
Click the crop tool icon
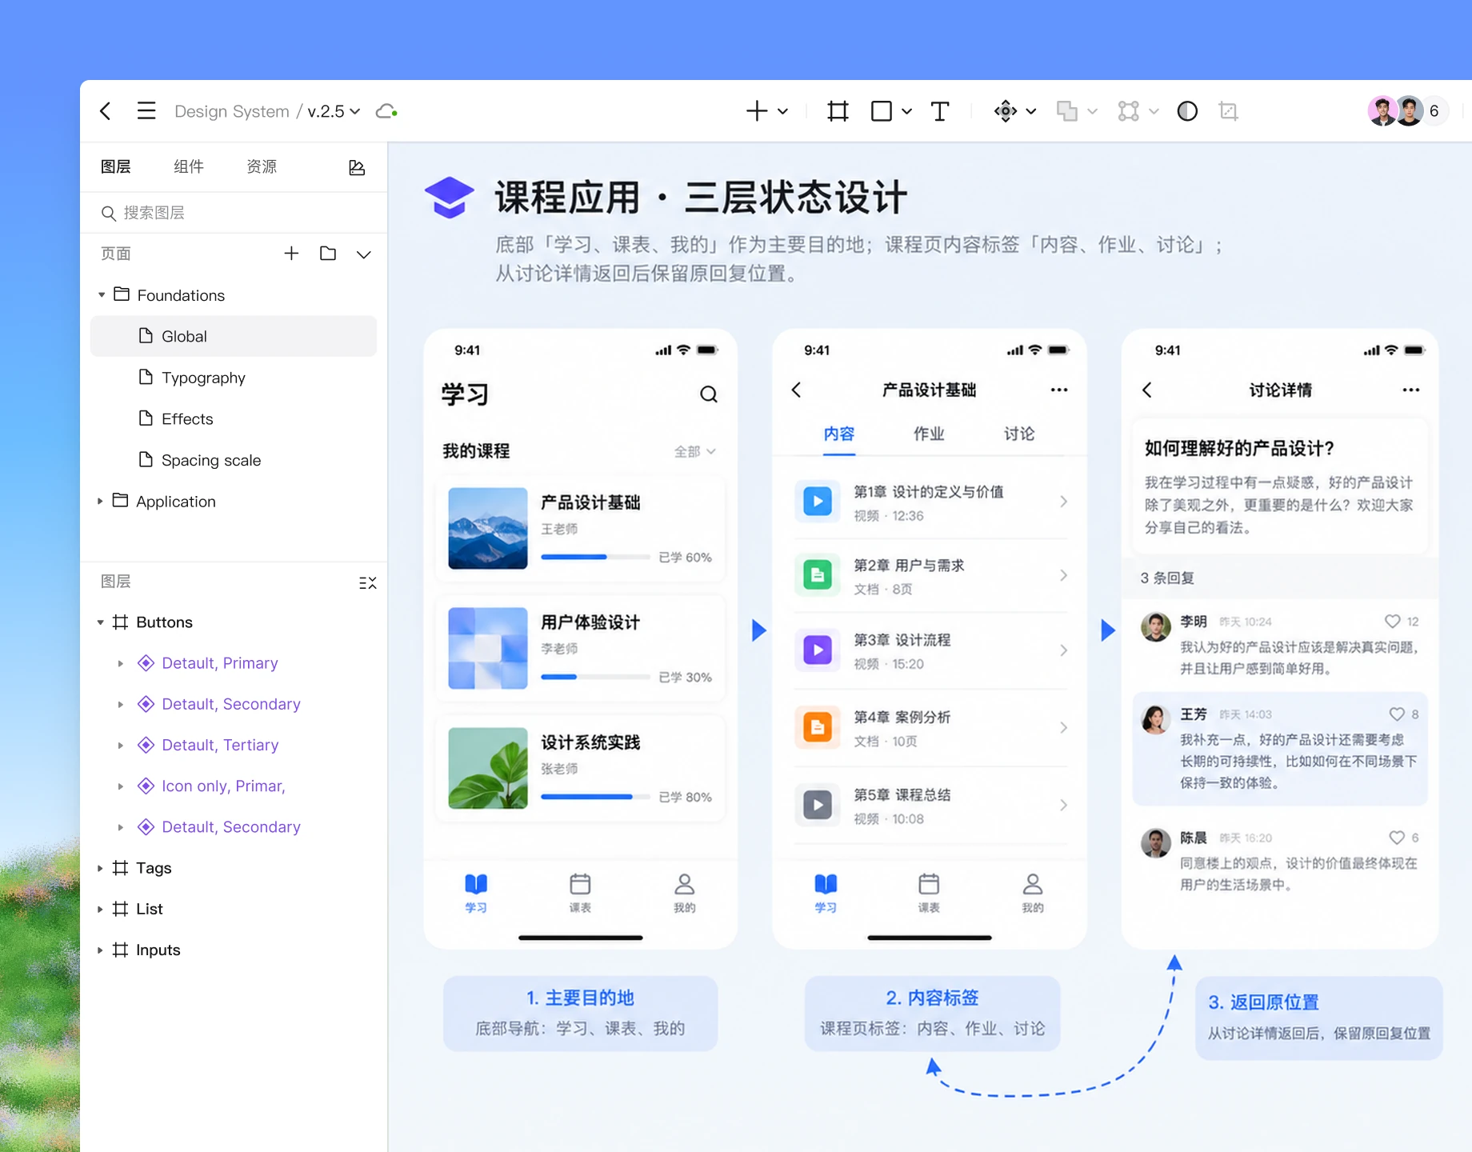[1229, 111]
